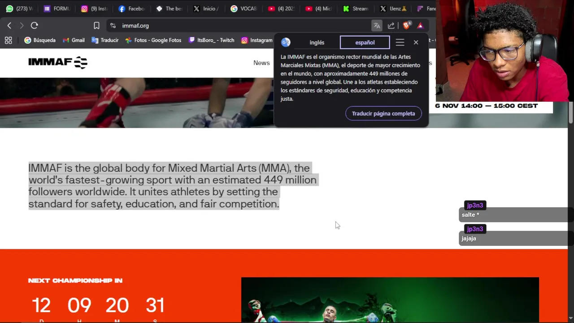Switch to the Instagram (9) tab
Screen dimensions: 574x323
(x=94, y=9)
